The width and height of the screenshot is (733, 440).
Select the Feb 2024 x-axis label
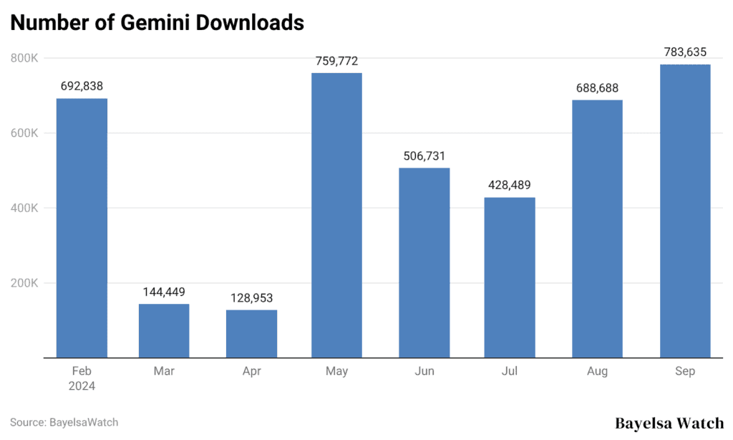click(82, 378)
